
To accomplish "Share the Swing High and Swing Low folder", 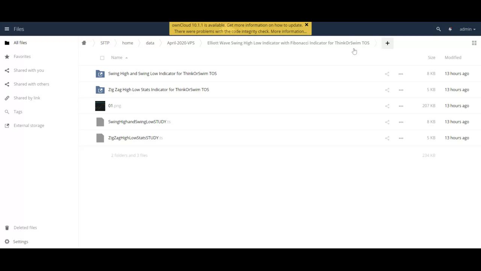I will [x=387, y=74].
